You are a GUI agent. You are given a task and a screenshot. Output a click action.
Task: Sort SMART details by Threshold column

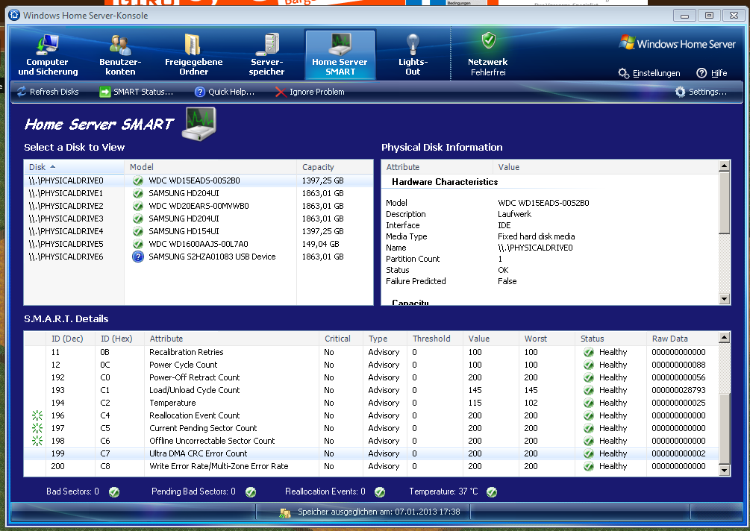pyautogui.click(x=435, y=339)
